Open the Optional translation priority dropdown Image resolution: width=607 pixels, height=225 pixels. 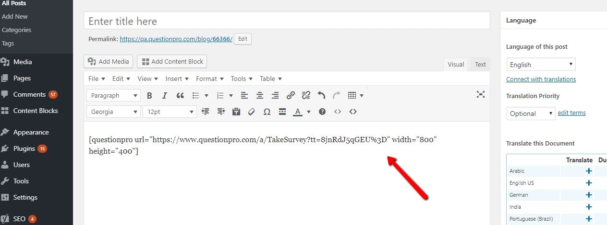[531, 113]
